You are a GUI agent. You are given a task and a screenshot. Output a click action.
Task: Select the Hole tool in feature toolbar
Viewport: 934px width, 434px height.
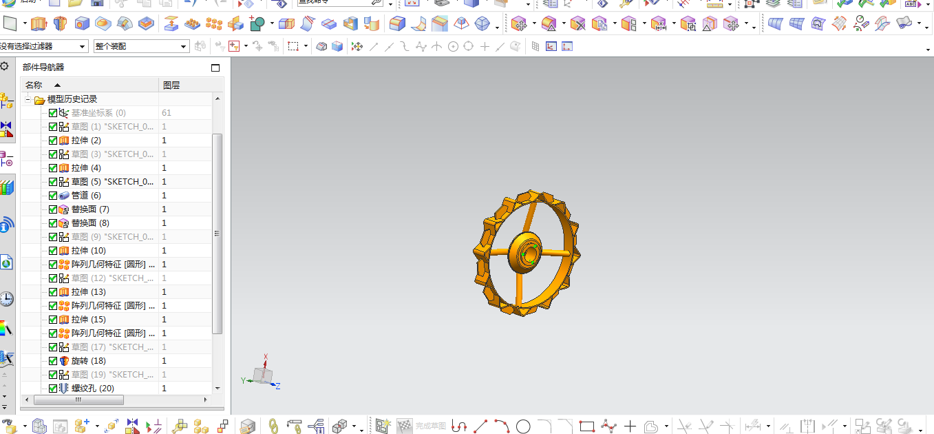82,25
